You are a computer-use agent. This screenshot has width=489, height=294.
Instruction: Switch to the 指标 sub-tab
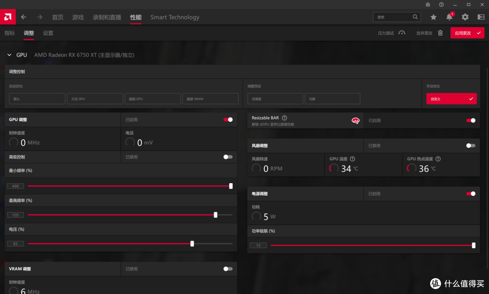[x=10, y=33]
